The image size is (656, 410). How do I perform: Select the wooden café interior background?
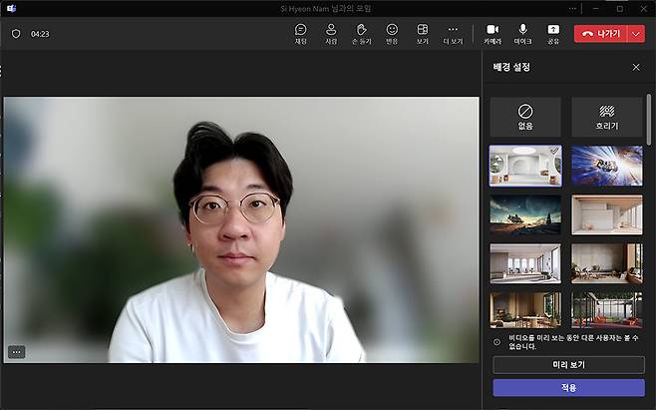click(x=525, y=310)
